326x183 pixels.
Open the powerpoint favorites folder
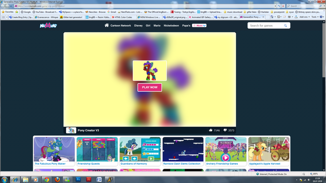point(277,12)
